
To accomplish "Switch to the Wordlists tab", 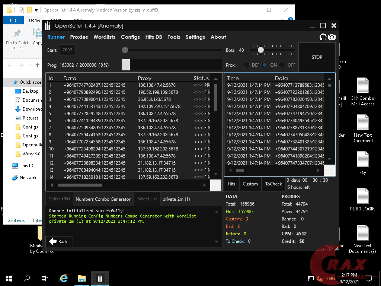I will coord(104,37).
